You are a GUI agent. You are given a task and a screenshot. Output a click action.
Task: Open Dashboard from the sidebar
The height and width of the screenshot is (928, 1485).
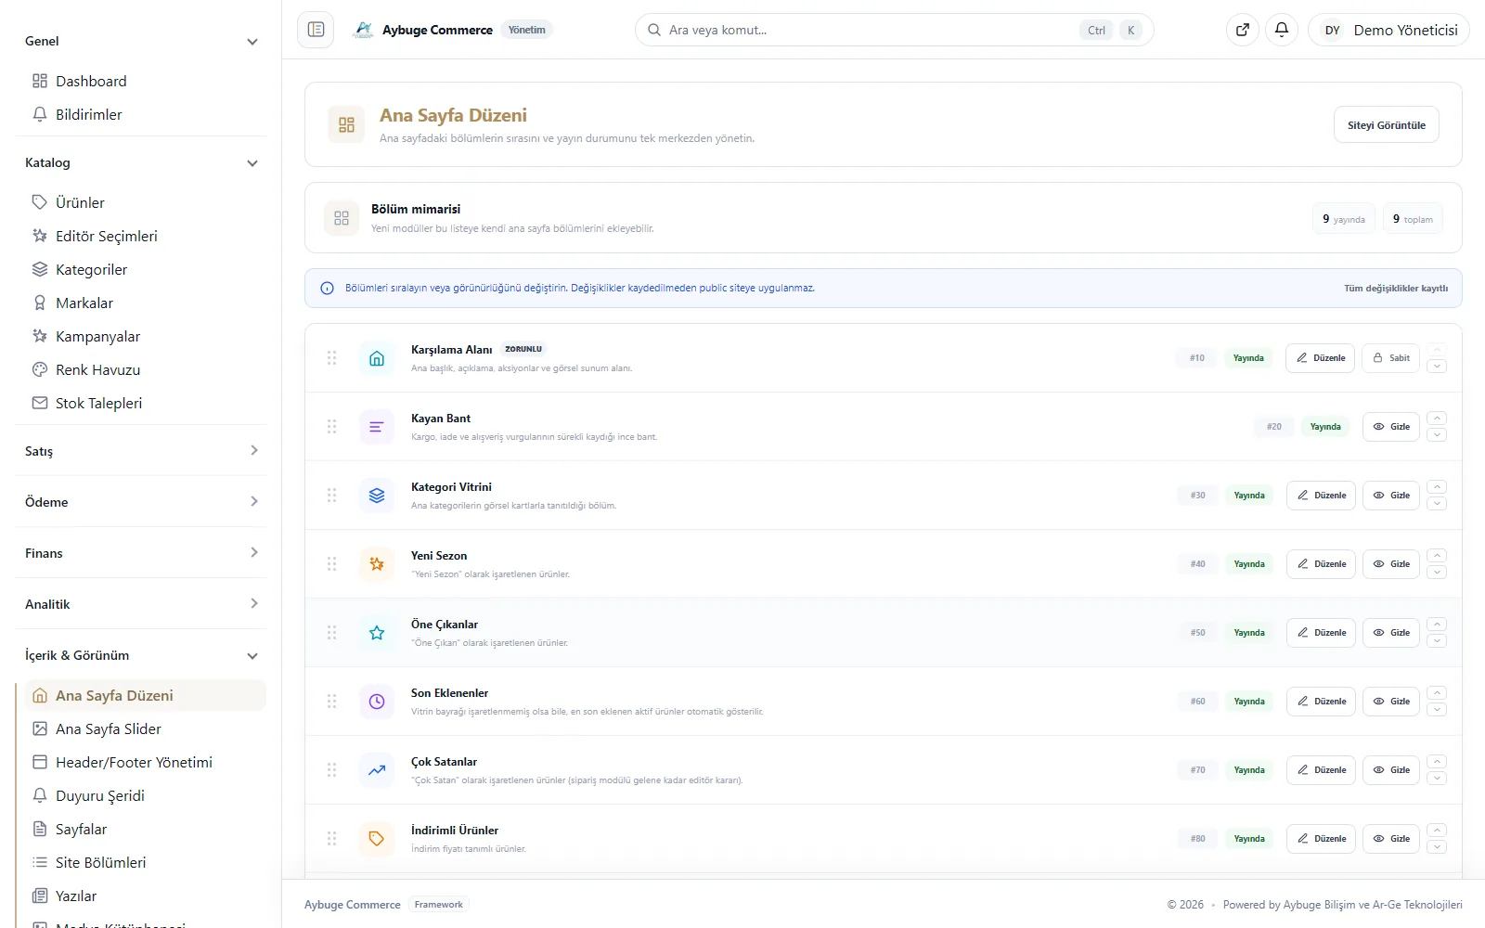pyautogui.click(x=145, y=81)
